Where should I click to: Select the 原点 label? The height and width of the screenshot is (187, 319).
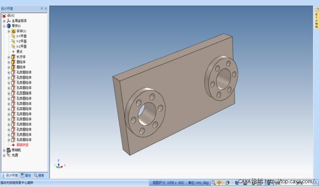pos(19,52)
